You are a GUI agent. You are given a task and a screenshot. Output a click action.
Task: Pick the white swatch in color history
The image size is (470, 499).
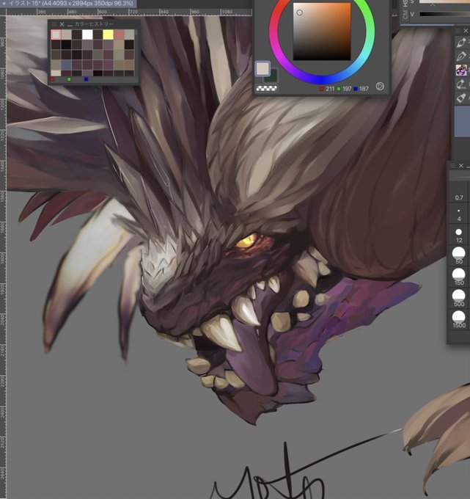coord(87,34)
